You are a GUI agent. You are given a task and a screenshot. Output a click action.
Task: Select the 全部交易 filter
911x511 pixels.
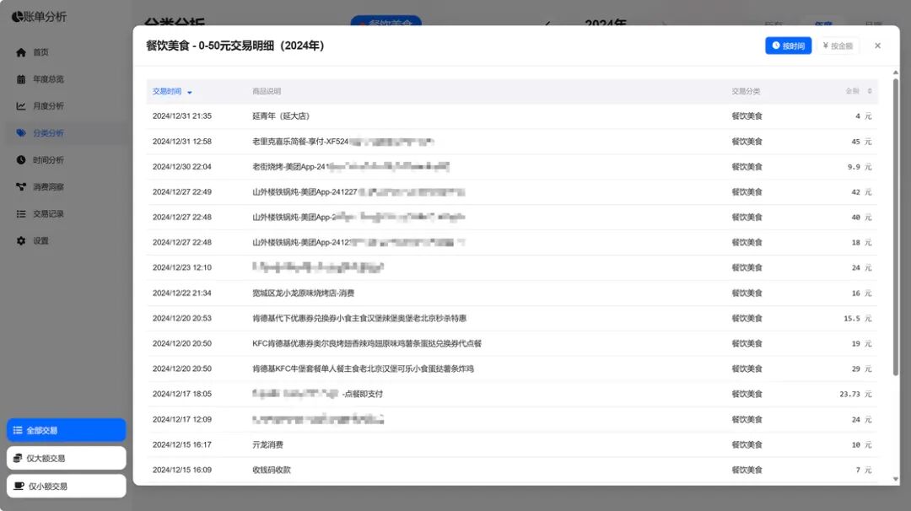tap(67, 430)
